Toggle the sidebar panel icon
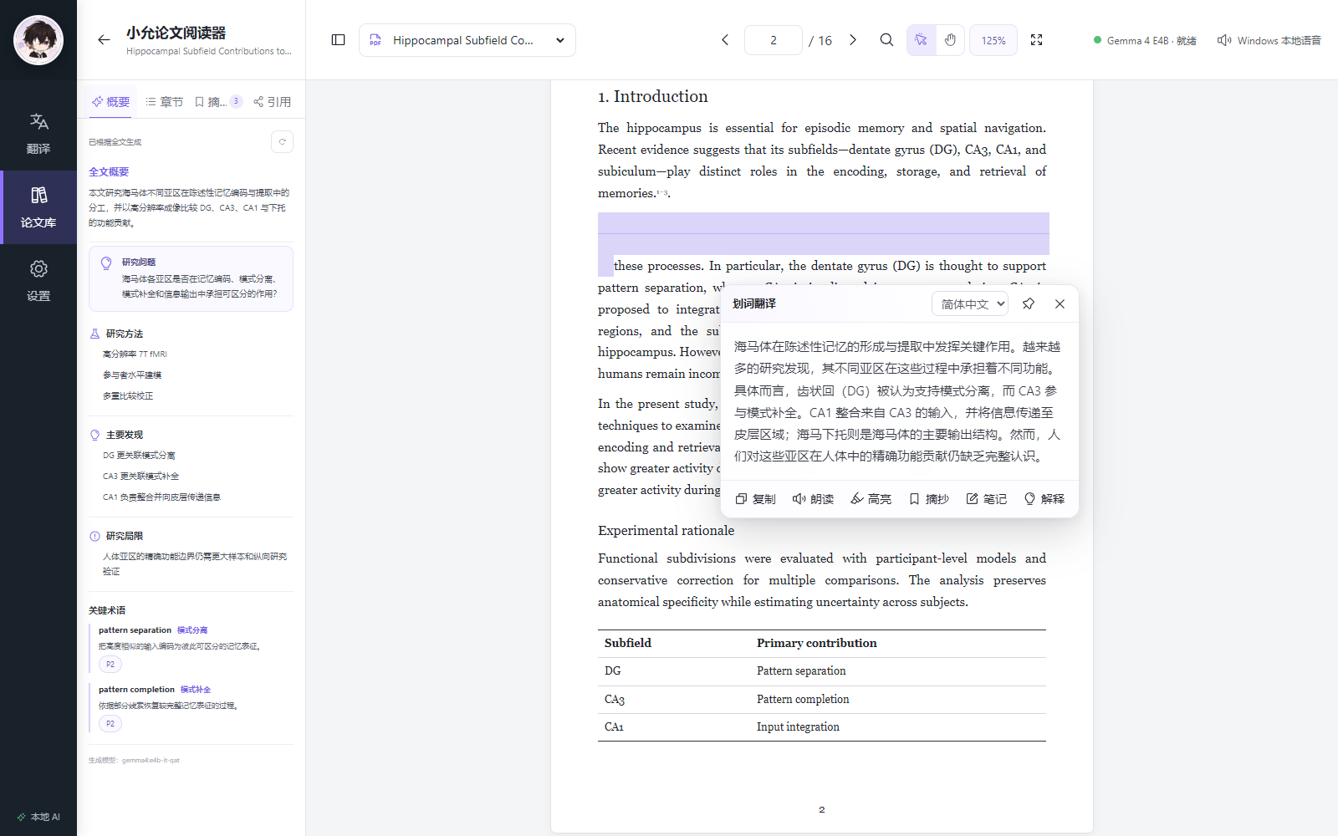The image size is (1338, 836). (338, 40)
